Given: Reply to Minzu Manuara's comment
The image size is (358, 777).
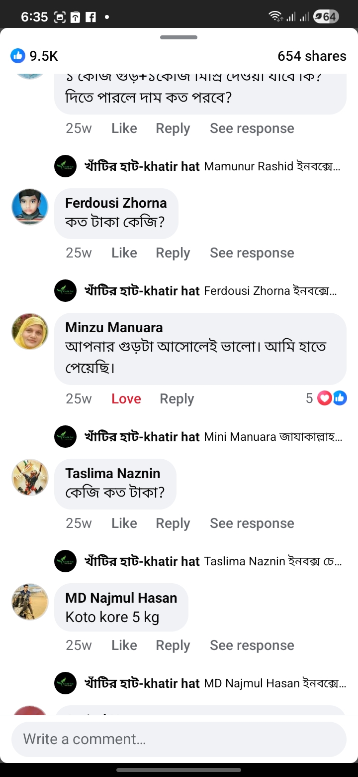Looking at the screenshot, I should coord(177,399).
